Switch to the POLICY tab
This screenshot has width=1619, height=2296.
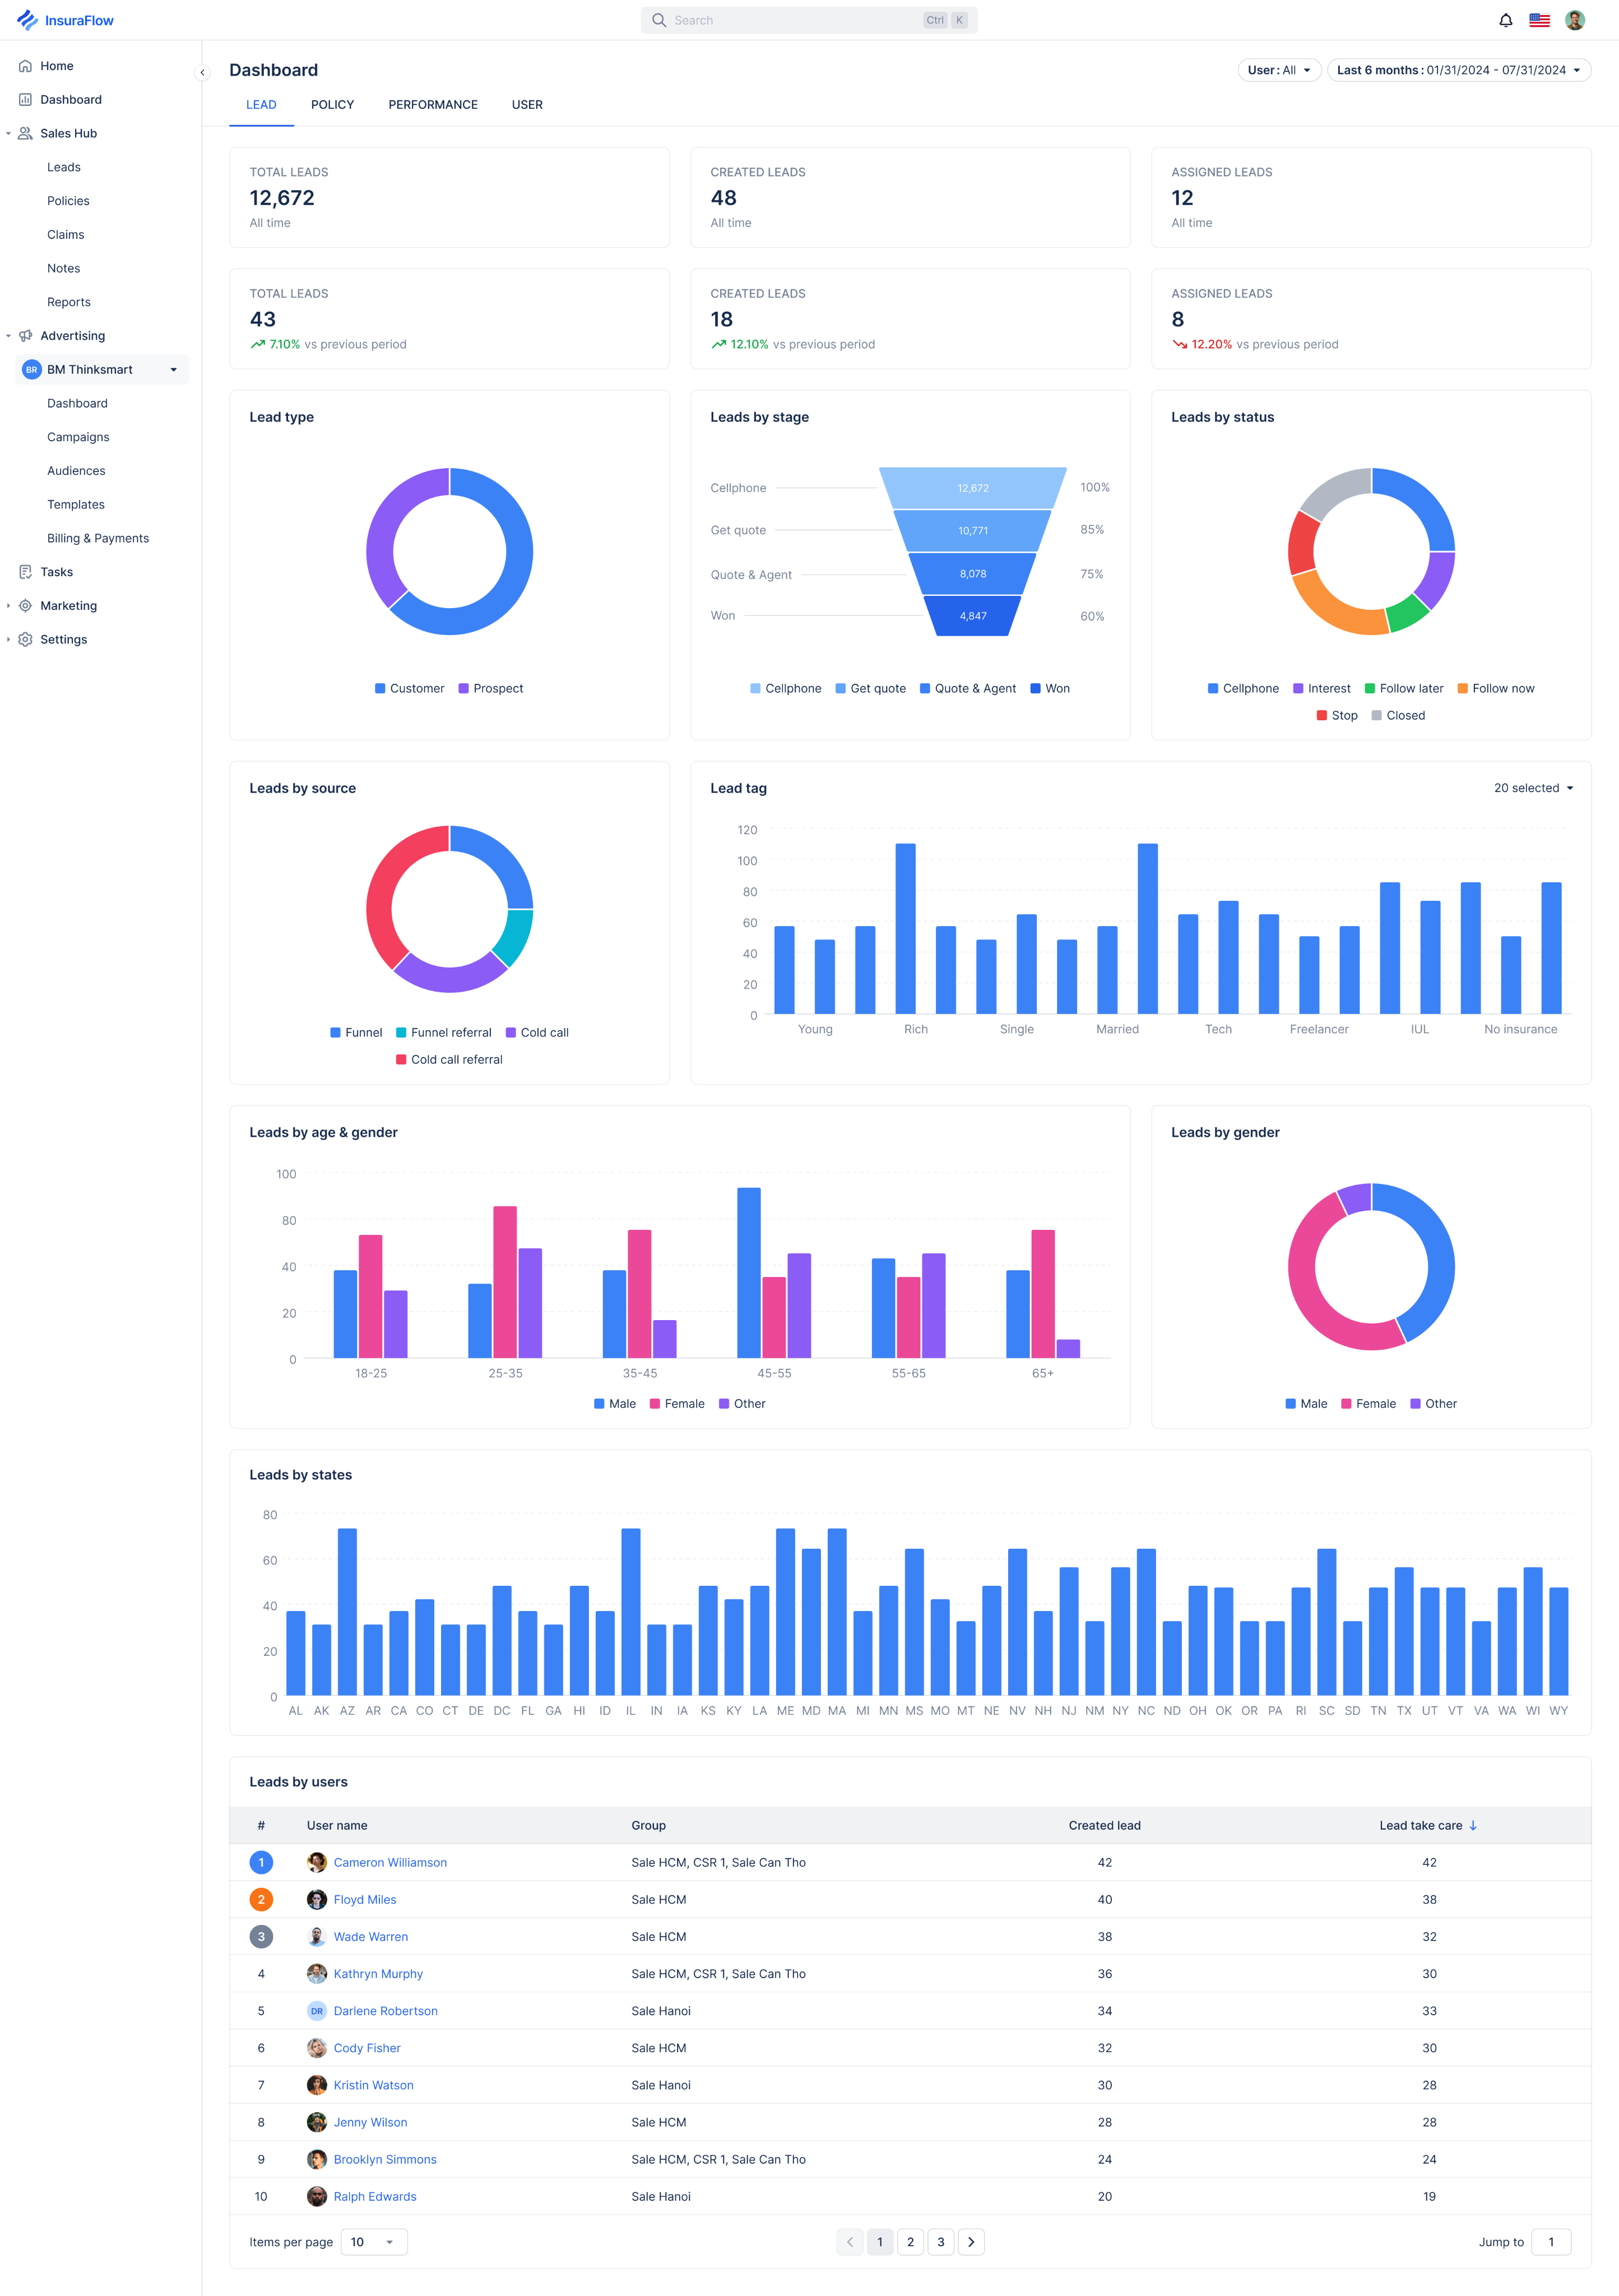coord(332,105)
